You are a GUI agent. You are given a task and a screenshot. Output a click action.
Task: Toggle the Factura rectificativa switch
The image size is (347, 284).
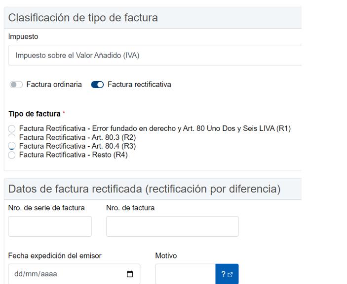point(98,85)
